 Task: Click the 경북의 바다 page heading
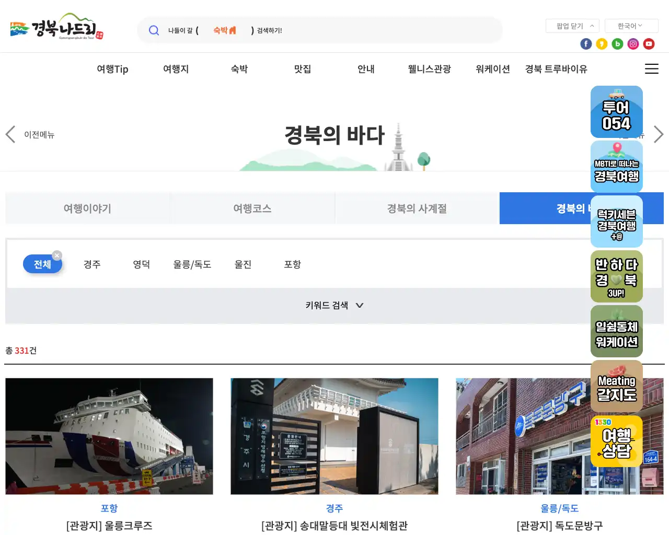(x=334, y=135)
